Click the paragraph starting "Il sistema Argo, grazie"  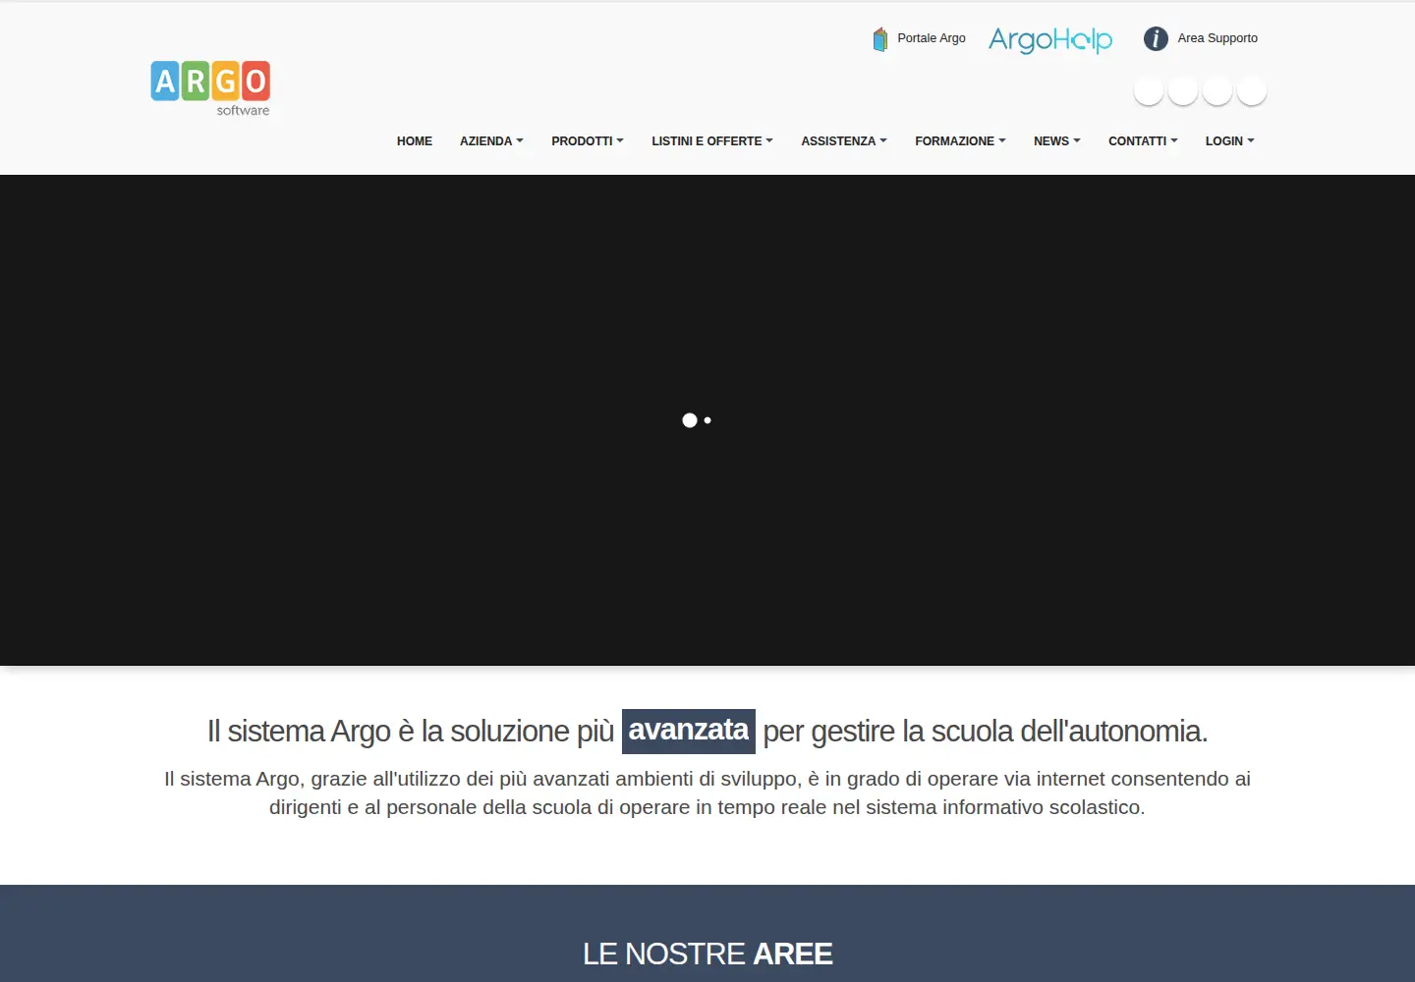coord(707,792)
